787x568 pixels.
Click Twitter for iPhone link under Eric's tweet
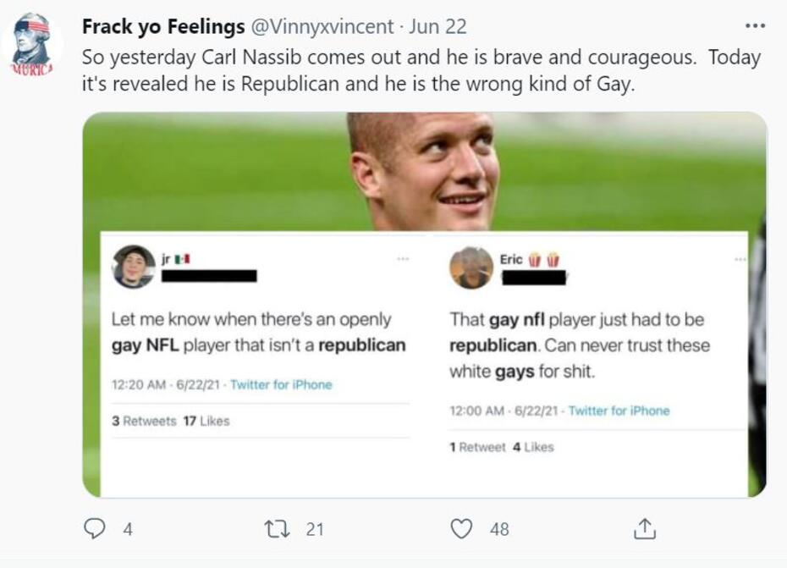tap(619, 411)
